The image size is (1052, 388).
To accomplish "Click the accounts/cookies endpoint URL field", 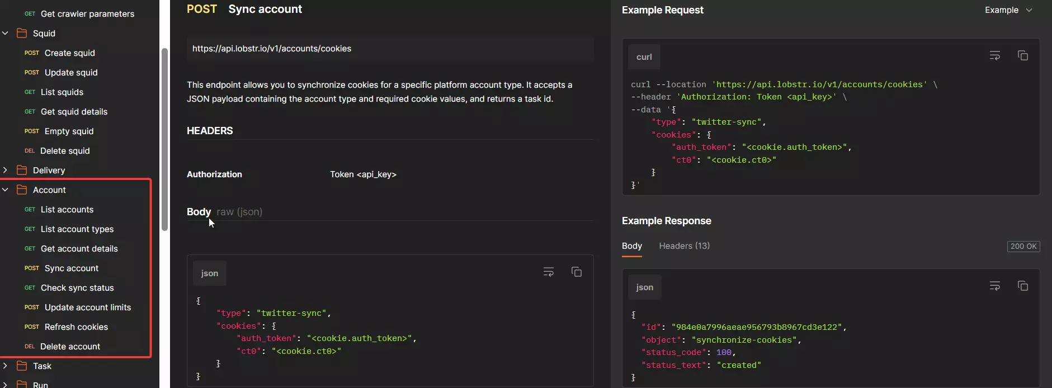I will pos(390,49).
